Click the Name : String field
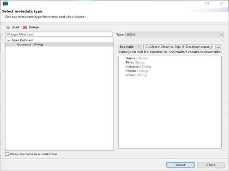The height and width of the screenshot is (171, 229). [137, 58]
